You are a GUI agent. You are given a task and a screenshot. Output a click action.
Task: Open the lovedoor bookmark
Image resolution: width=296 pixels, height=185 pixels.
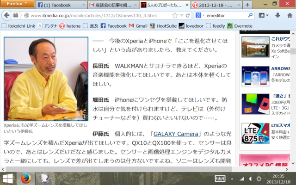coord(191,26)
